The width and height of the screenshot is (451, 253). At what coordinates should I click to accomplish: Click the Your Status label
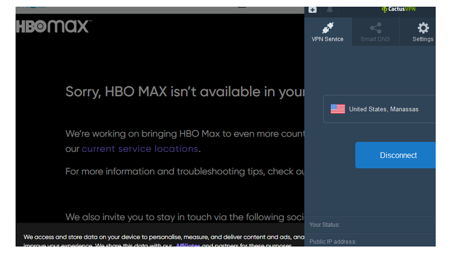click(x=325, y=225)
